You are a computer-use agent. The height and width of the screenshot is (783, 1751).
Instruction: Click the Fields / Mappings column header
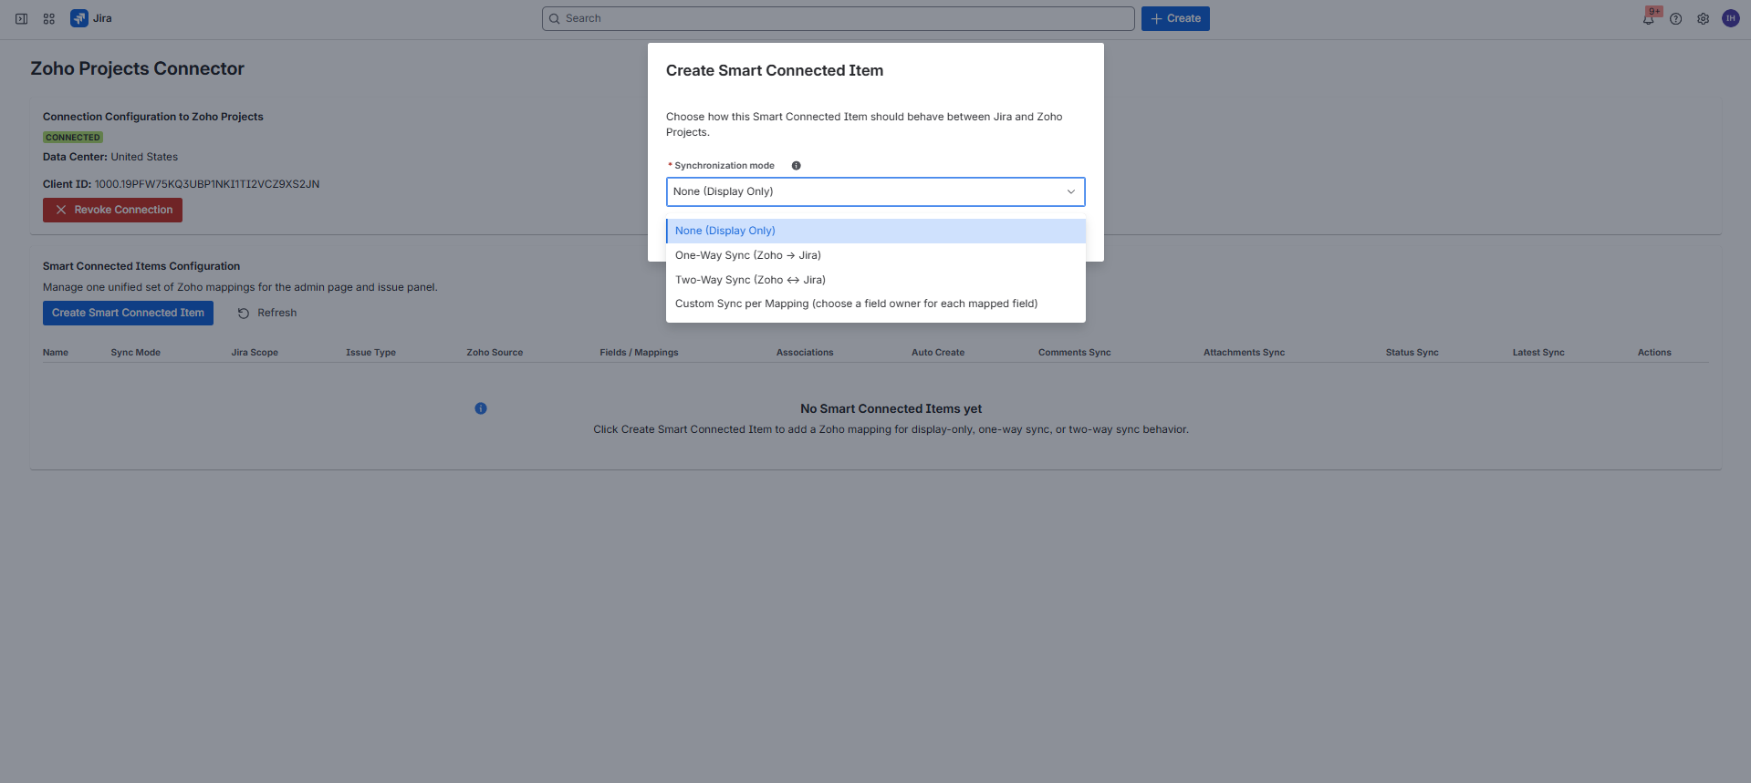pos(639,353)
